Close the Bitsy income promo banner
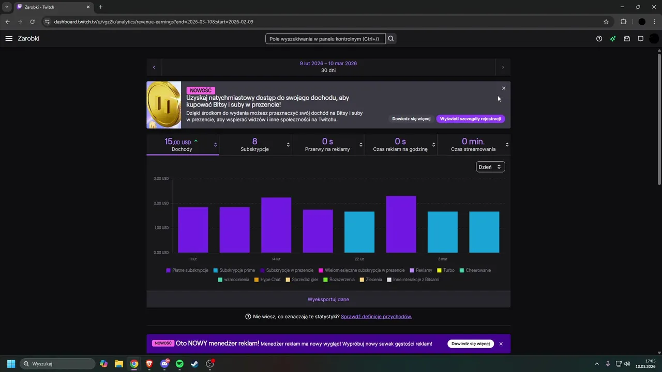662x372 pixels. (x=504, y=88)
